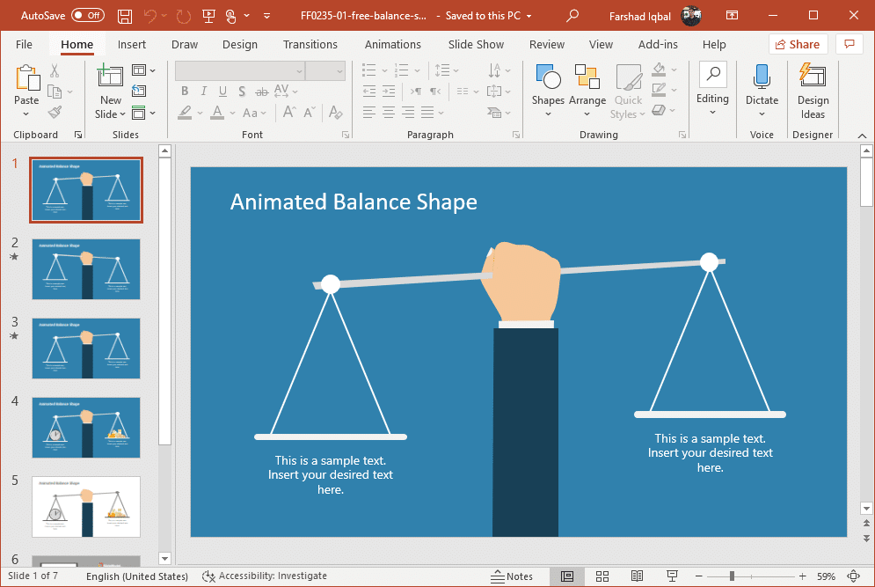Screen dimensions: 875x587
Task: Click the Design Ideas icon
Action: pos(813,90)
